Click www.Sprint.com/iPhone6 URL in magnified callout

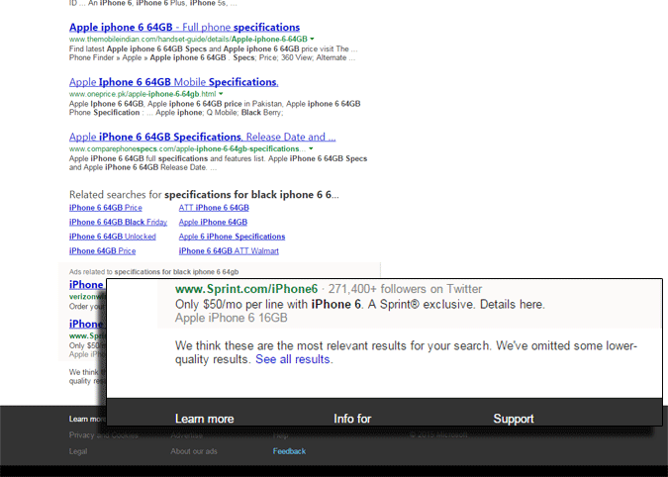246,289
